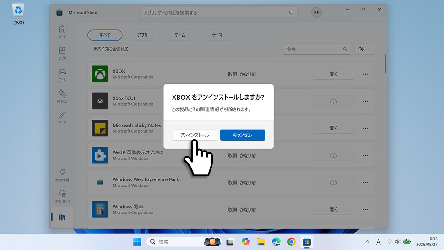
Task: Open more options for XBOX
Action: [365, 74]
